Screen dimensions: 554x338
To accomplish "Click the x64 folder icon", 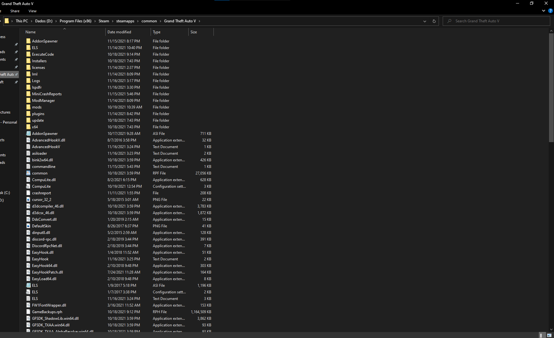I will [x=28, y=127].
